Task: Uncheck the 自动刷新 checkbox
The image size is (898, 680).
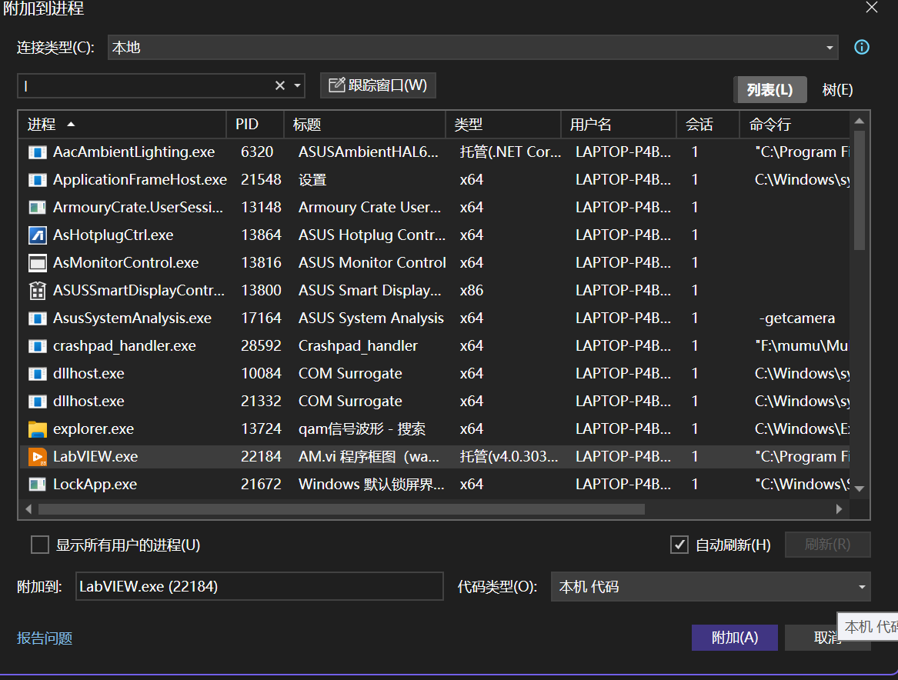Action: 679,545
